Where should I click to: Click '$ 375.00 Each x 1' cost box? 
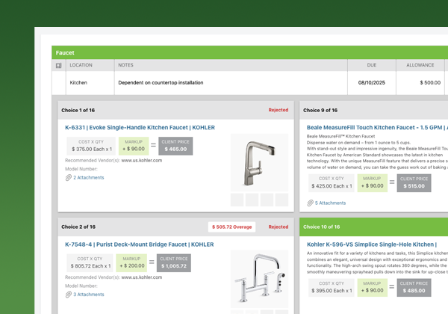[91, 146]
